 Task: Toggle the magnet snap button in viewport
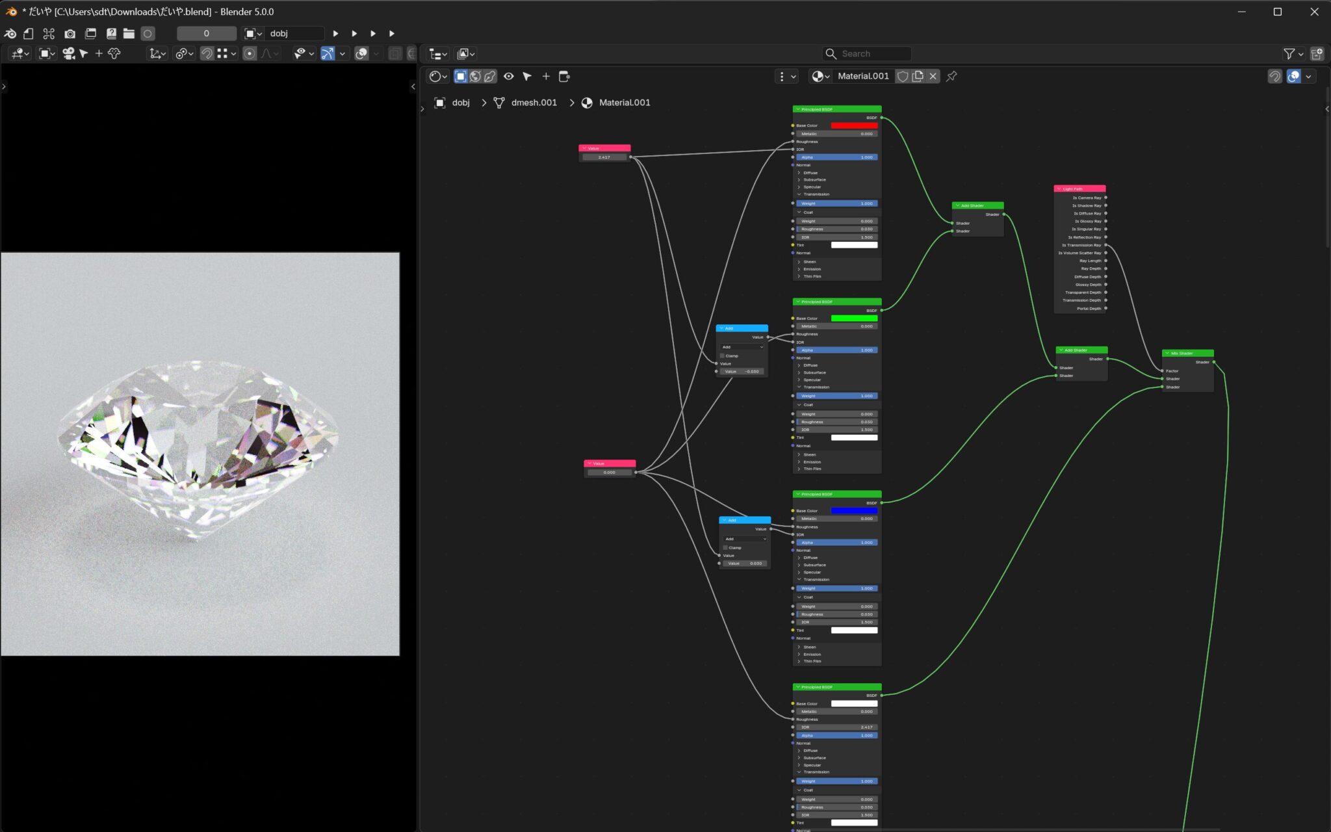[x=207, y=53]
